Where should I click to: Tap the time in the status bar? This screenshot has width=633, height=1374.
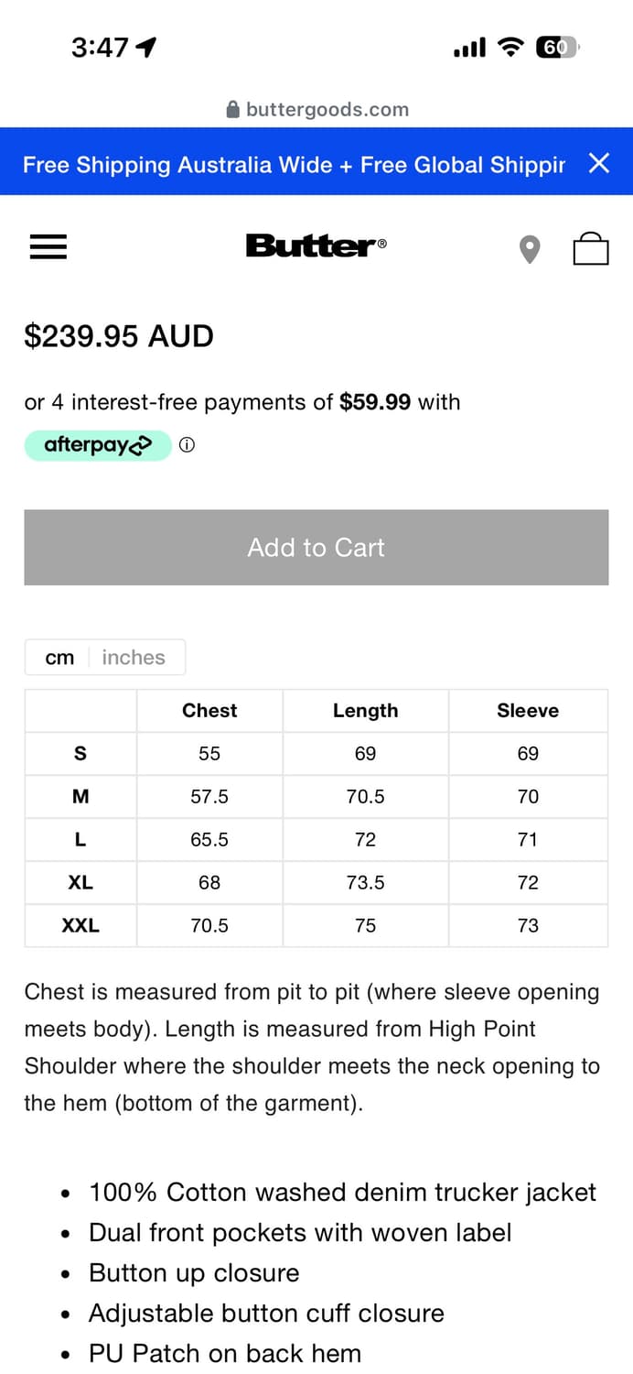100,48
